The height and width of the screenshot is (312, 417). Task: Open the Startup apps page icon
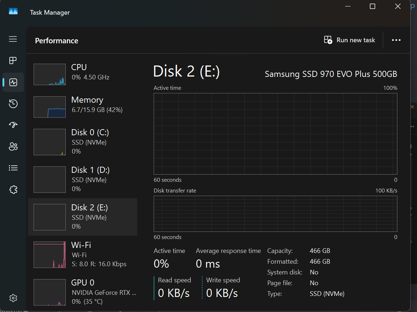coord(13,125)
